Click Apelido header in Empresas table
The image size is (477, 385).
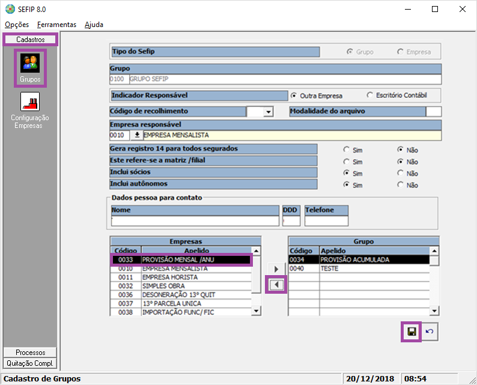pos(196,250)
